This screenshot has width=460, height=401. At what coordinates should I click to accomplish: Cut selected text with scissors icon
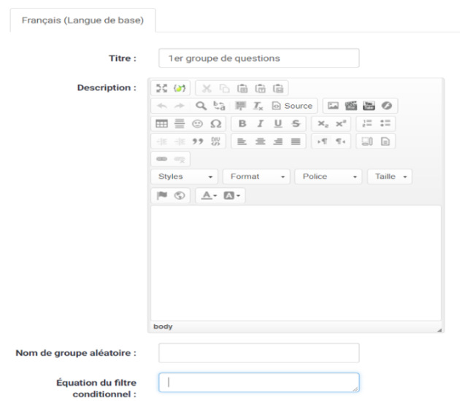click(x=207, y=88)
